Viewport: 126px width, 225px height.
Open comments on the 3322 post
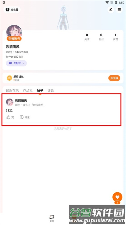click(25, 117)
